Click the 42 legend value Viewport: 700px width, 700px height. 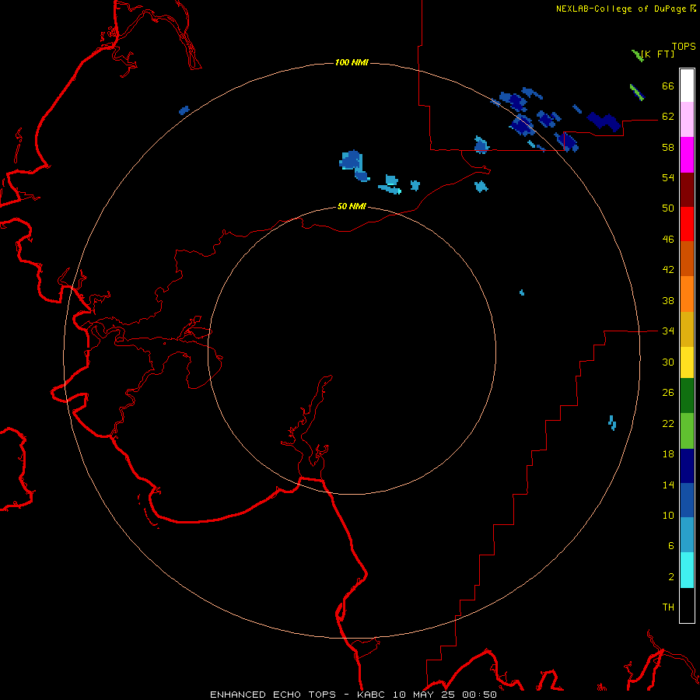[x=668, y=270]
